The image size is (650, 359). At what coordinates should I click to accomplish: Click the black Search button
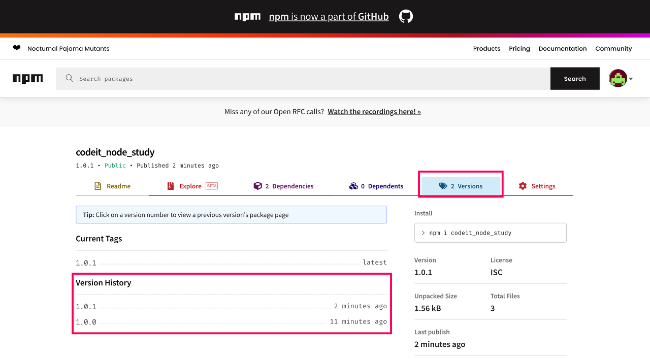pyautogui.click(x=575, y=79)
